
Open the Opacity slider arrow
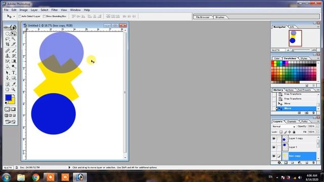pos(317,126)
